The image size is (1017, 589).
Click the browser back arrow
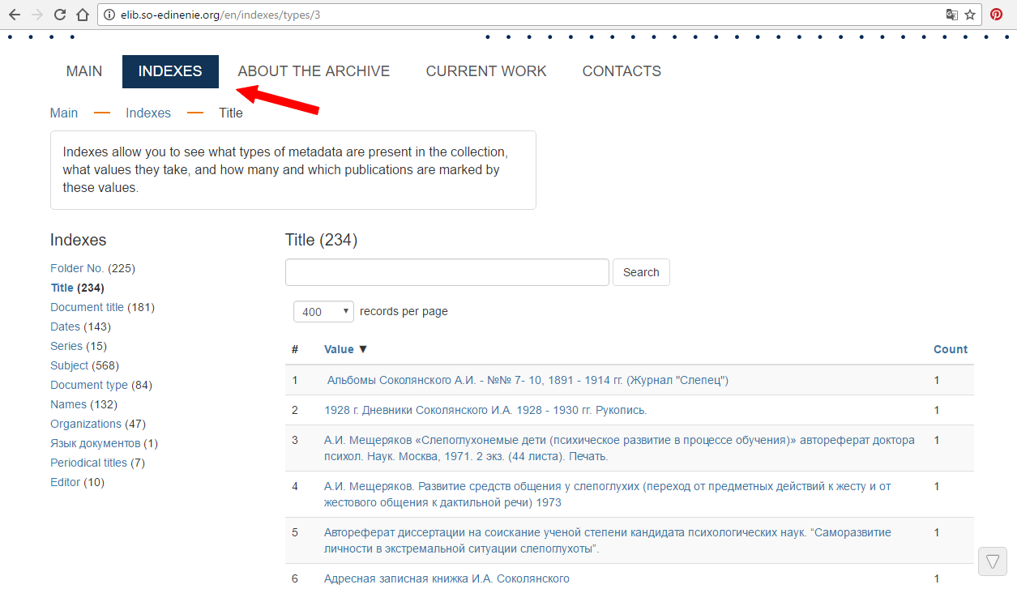point(15,15)
